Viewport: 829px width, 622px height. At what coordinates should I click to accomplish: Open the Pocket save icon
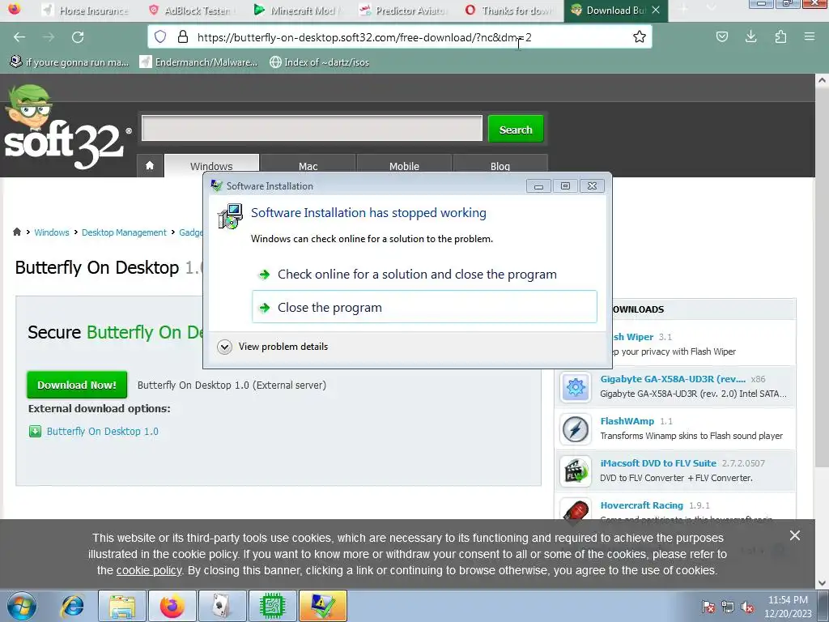point(721,36)
